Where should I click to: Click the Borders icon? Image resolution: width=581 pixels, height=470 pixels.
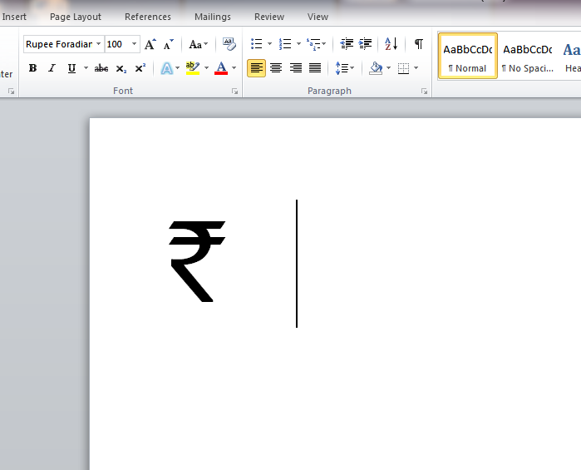(403, 68)
